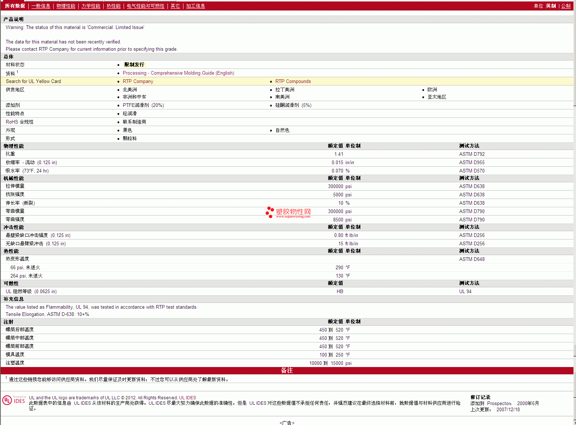Click the 悬壁梁缺口冲击强度 row label
The image size is (576, 425).
click(38, 235)
